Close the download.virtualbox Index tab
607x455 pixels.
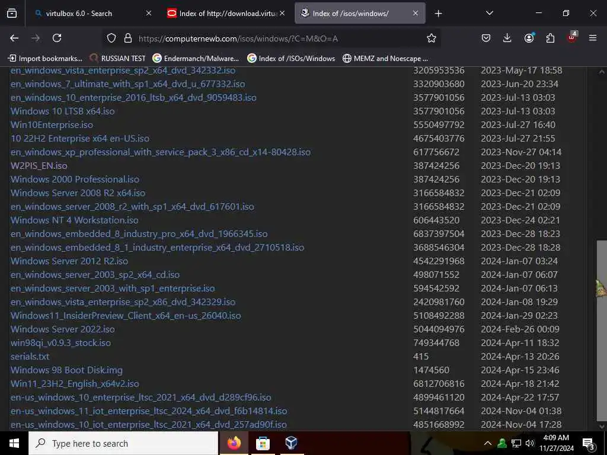282,13
